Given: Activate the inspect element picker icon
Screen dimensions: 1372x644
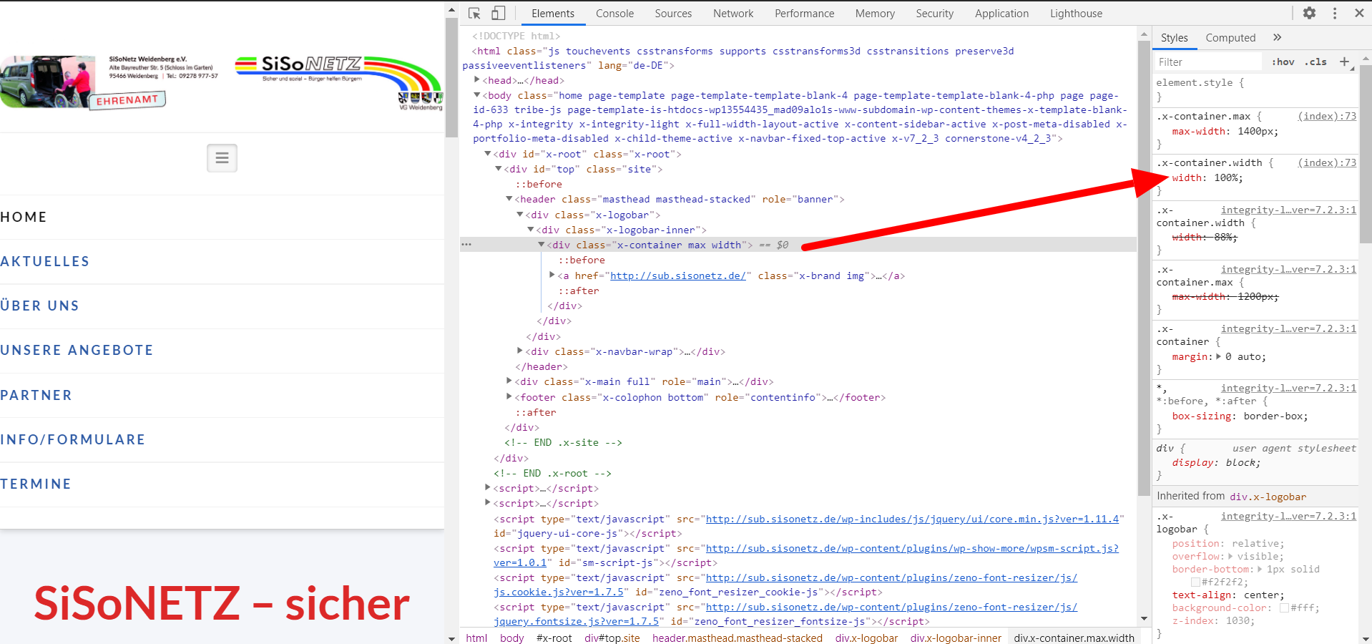Looking at the screenshot, I should click(x=474, y=13).
